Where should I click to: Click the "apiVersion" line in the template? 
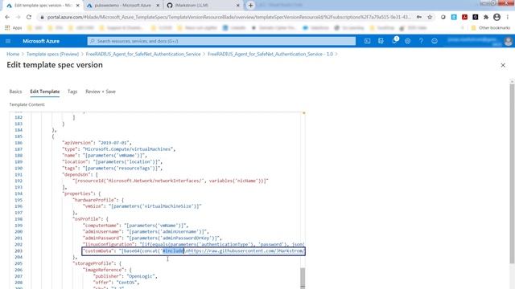[x=97, y=143]
